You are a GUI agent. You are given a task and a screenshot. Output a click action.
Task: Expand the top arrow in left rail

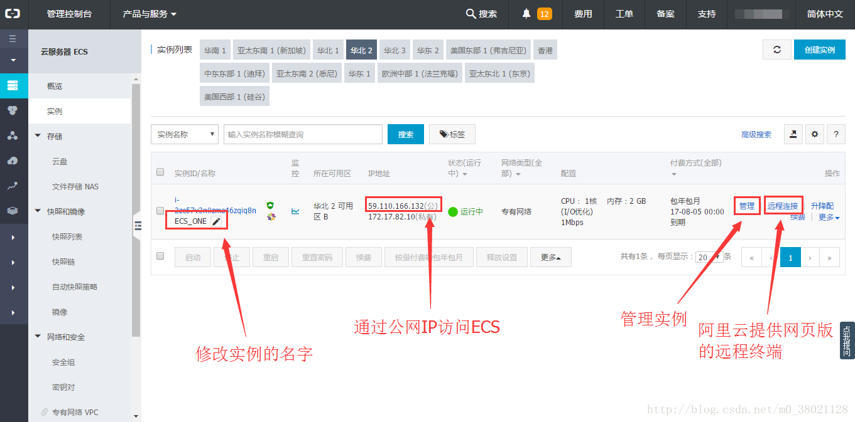click(x=13, y=60)
